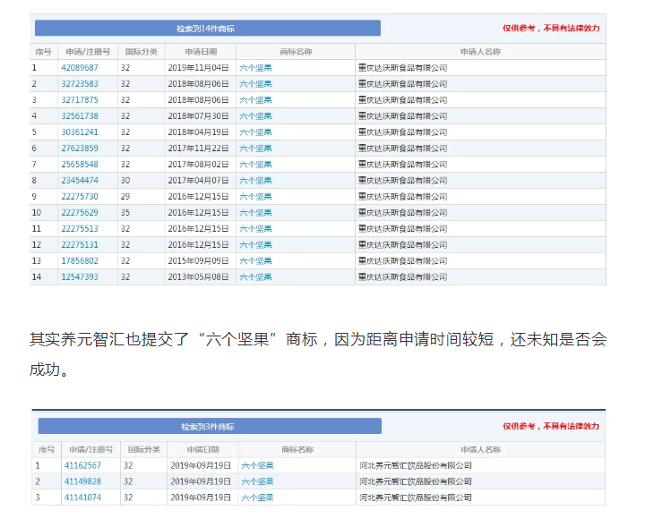Screen dimensions: 645x527
Task: Click applicant 河北养元智汇饮品股份有限公司 in row 41162567
Action: click(x=416, y=465)
